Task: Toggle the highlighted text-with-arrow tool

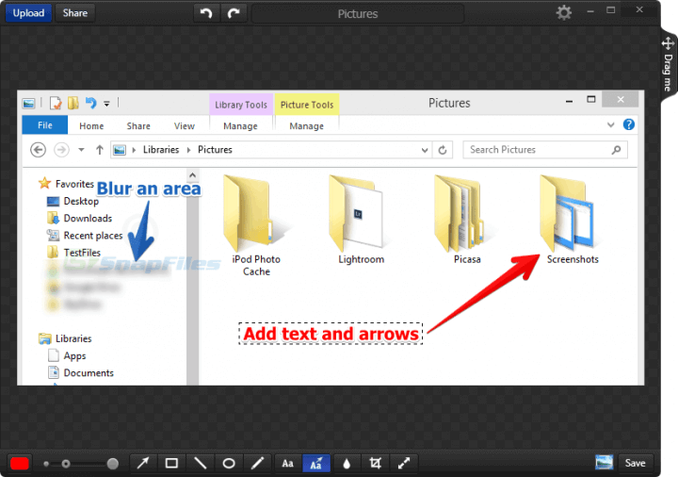Action: pos(316,463)
